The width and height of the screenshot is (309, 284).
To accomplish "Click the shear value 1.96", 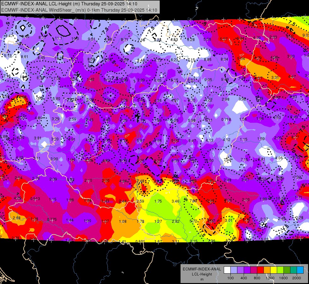I will 260,118.
